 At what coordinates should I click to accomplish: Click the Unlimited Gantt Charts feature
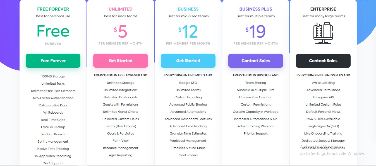click(x=121, y=112)
